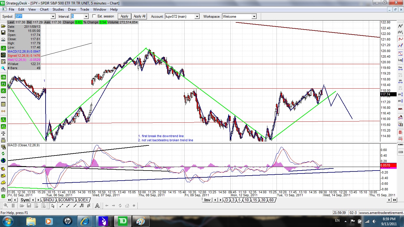The image size is (404, 227).
Task: Click the green refresh arrows icon in left sidebar
Action: click(x=3, y=154)
